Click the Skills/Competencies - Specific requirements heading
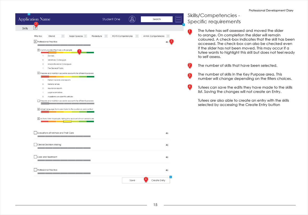308x215 pixels. (x=214, y=18)
